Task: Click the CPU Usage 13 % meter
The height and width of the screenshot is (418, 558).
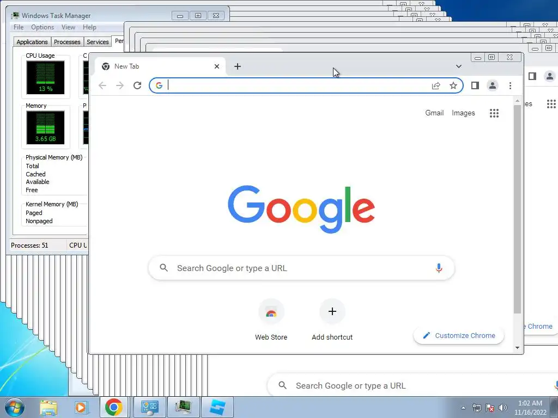Action: pos(45,77)
